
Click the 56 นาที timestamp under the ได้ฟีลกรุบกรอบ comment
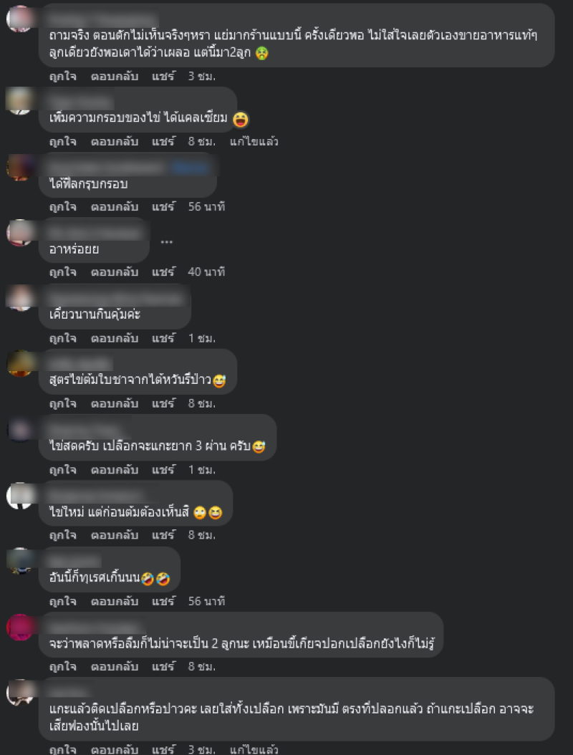(x=206, y=207)
